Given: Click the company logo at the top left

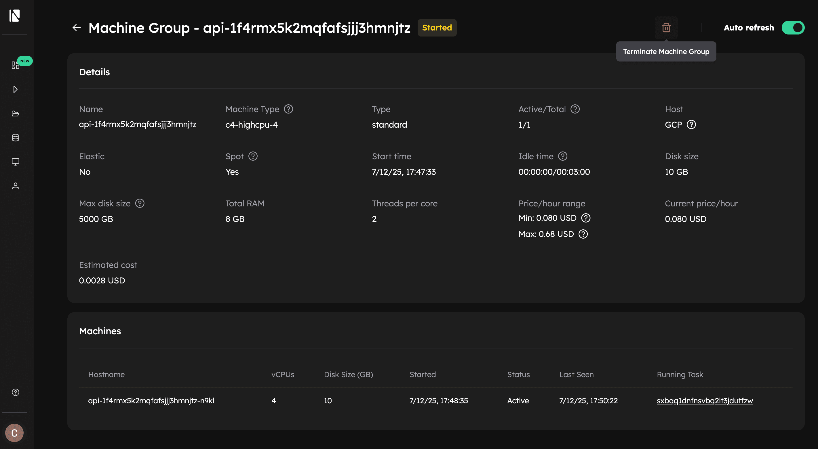Looking at the screenshot, I should (x=15, y=15).
